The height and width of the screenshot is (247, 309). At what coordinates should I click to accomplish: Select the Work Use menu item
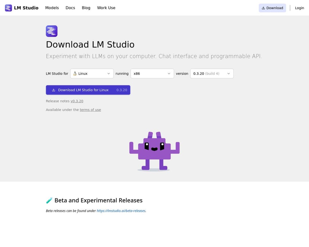pyautogui.click(x=106, y=8)
